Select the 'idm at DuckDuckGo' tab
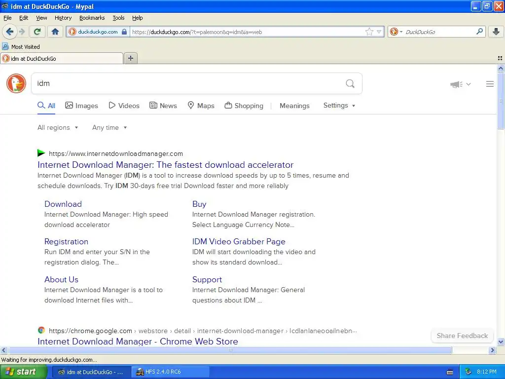 click(62, 58)
